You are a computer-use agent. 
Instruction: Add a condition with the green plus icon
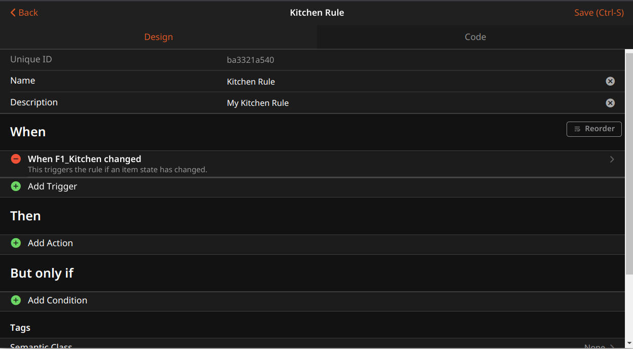coord(16,300)
